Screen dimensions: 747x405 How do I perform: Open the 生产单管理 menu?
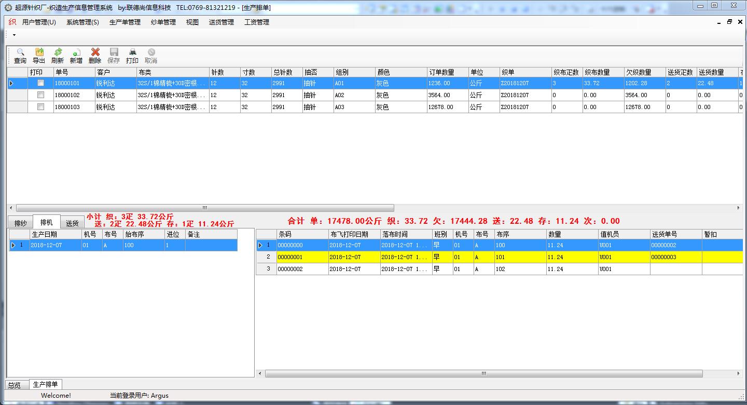pos(125,22)
